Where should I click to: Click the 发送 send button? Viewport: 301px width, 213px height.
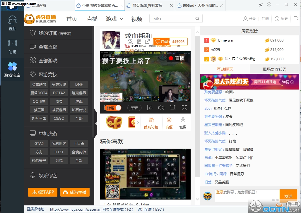(288, 196)
